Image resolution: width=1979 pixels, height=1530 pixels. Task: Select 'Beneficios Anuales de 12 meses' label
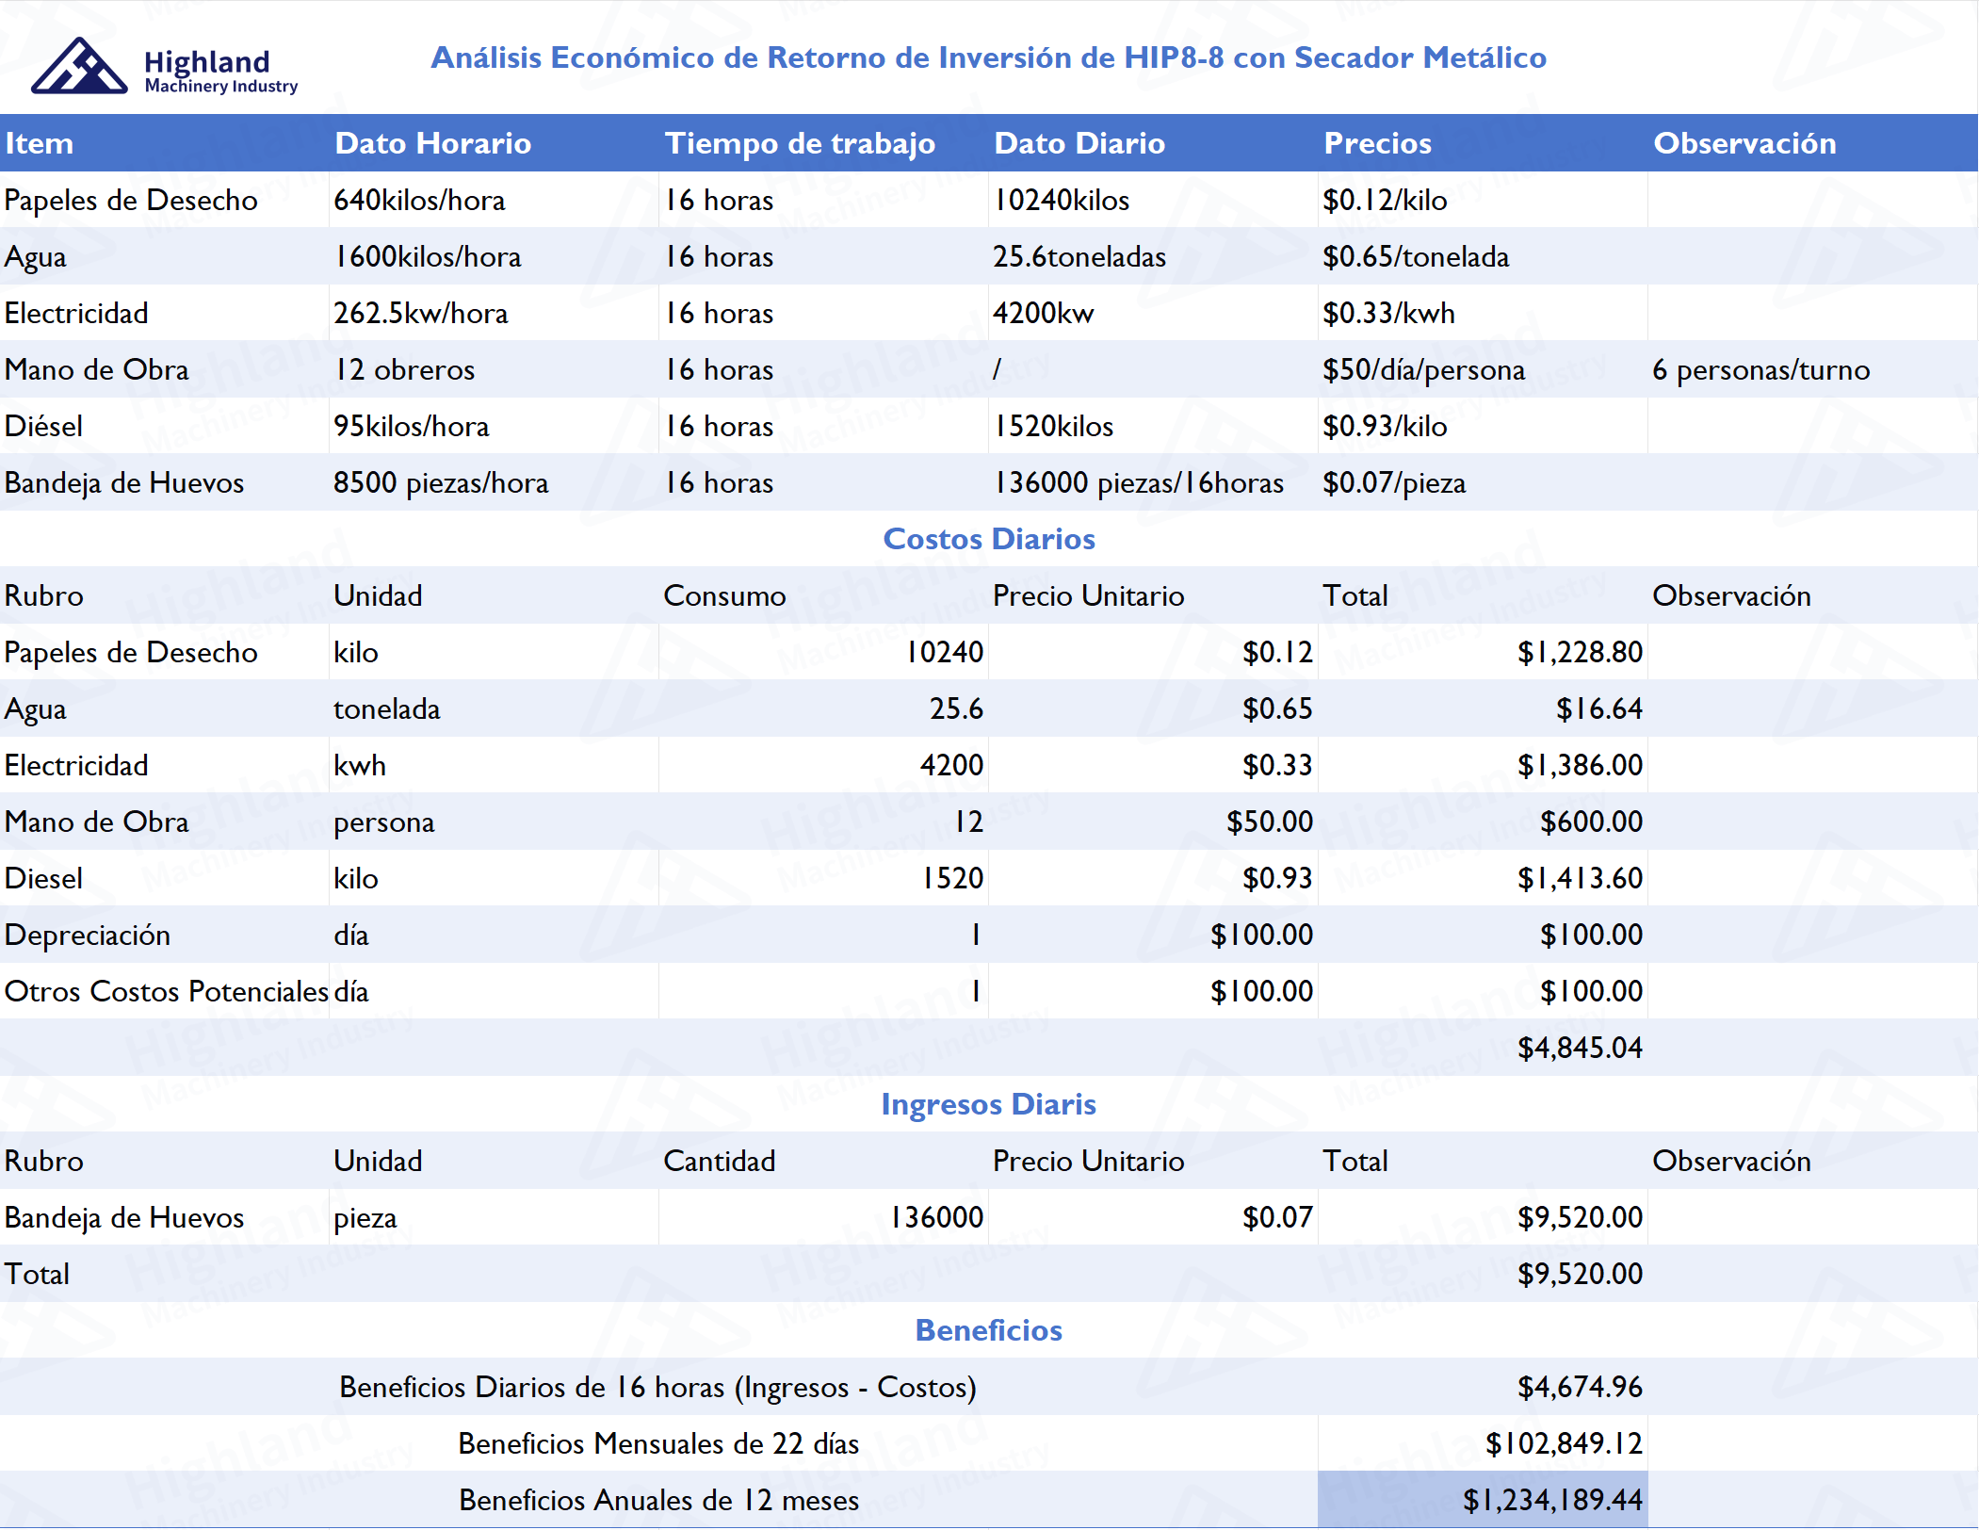coord(658,1500)
